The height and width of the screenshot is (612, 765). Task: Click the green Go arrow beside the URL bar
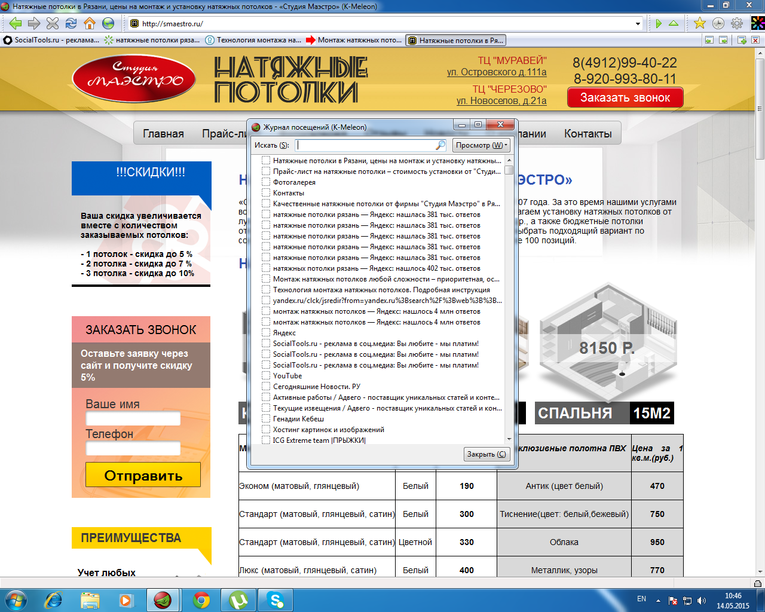pyautogui.click(x=659, y=23)
